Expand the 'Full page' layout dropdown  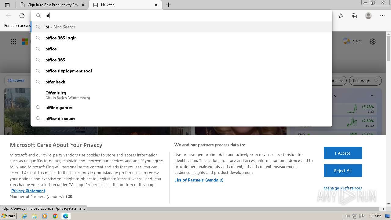coord(365,81)
